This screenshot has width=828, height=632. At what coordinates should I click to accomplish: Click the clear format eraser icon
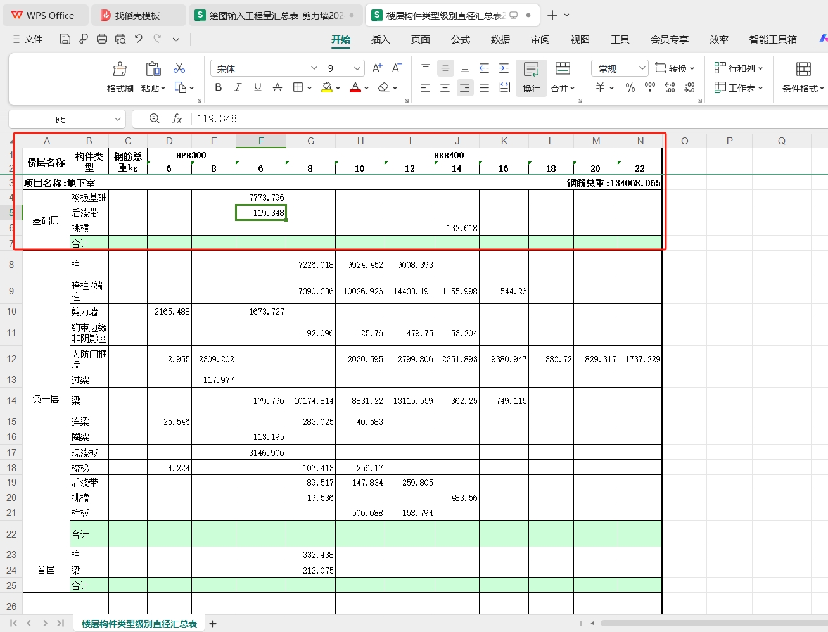click(x=383, y=87)
